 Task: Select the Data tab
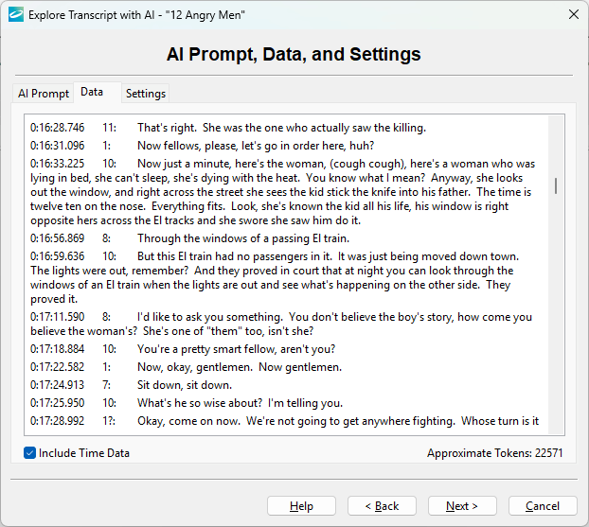tap(92, 92)
